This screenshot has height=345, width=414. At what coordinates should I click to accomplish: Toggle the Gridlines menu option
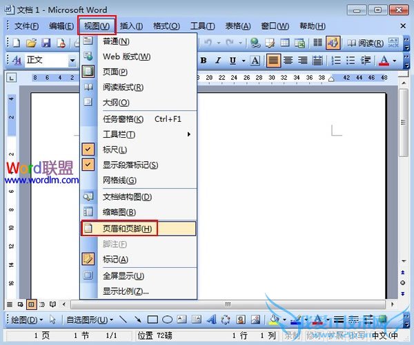(x=139, y=180)
